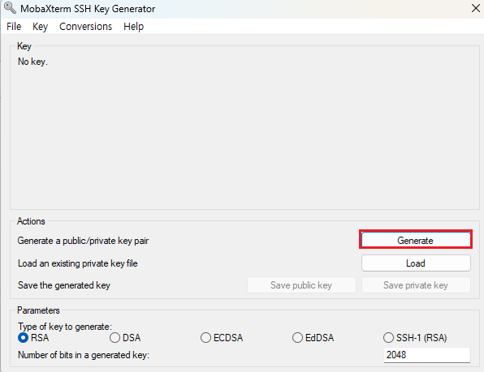The width and height of the screenshot is (484, 372).
Task: Click the Generate button
Action: pos(416,240)
